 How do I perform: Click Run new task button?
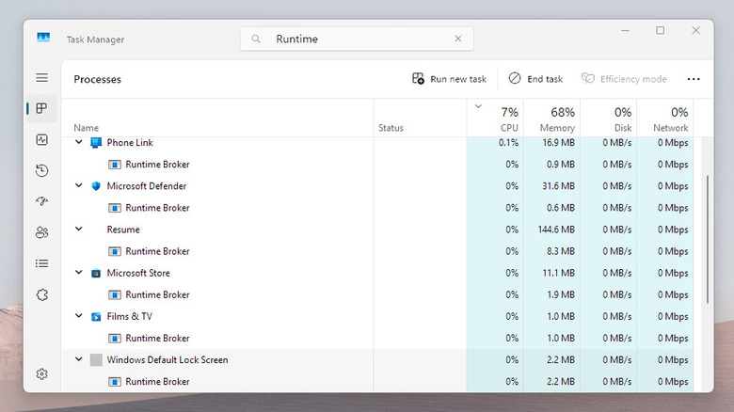click(x=450, y=79)
